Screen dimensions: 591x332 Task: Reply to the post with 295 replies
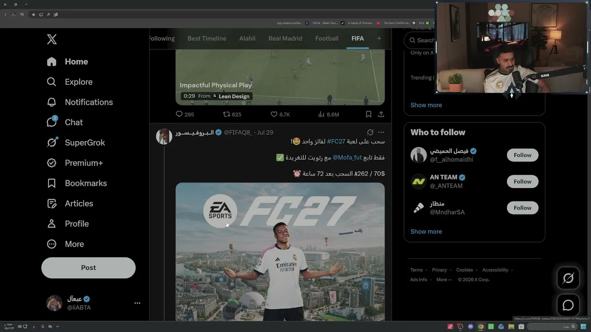pyautogui.click(x=185, y=114)
